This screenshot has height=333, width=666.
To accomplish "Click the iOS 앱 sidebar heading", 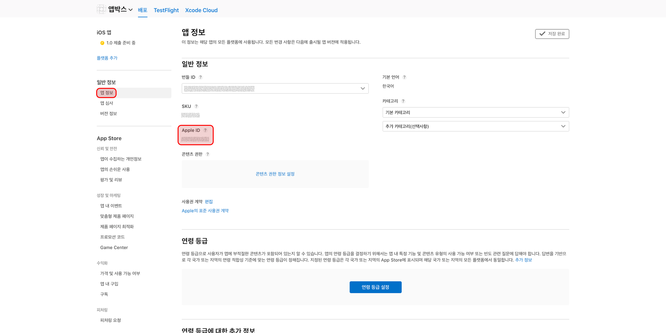I will point(104,32).
